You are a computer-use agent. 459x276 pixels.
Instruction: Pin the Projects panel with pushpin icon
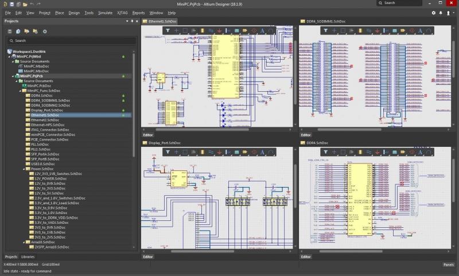[x=132, y=21]
